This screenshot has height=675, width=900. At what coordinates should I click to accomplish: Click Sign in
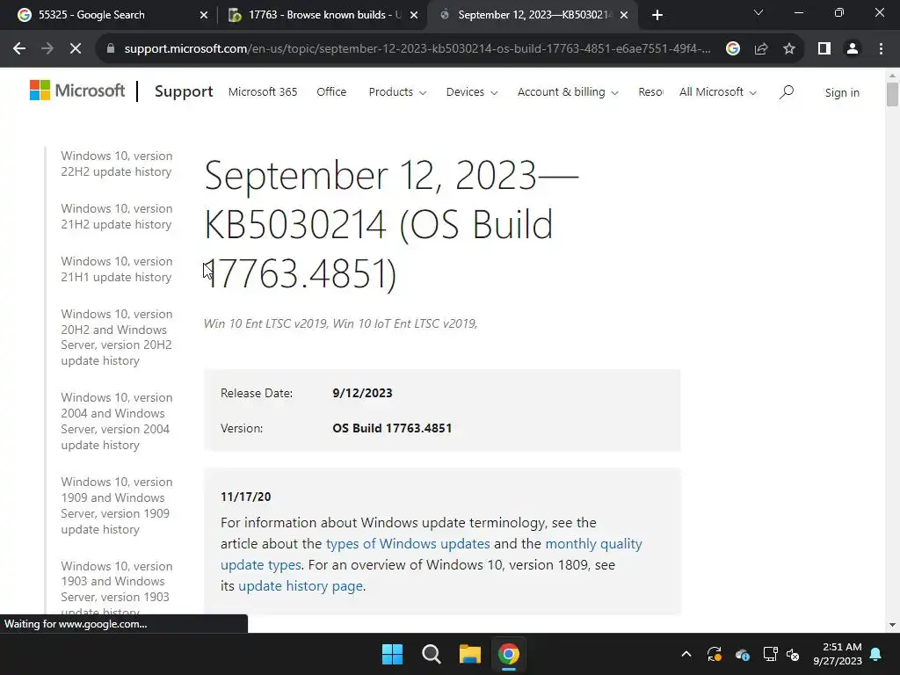pos(841,92)
